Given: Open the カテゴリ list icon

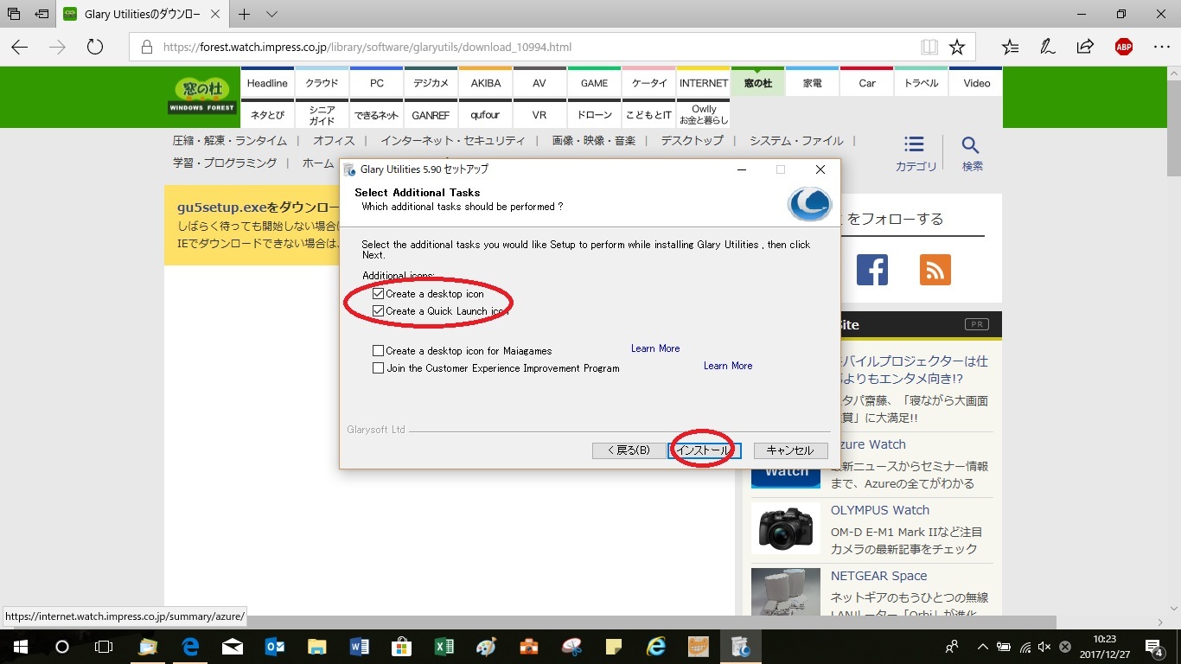Looking at the screenshot, I should click(915, 154).
